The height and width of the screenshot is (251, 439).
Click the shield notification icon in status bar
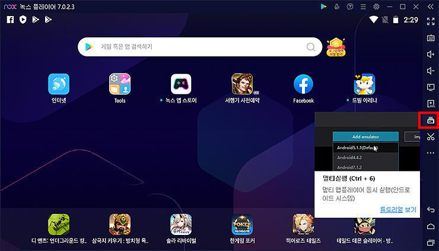(23, 20)
